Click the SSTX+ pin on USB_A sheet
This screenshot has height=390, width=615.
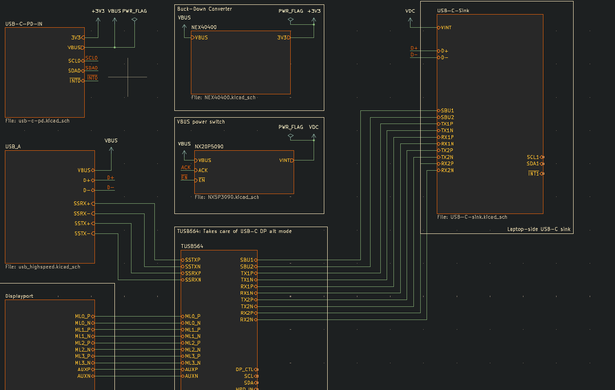point(84,223)
